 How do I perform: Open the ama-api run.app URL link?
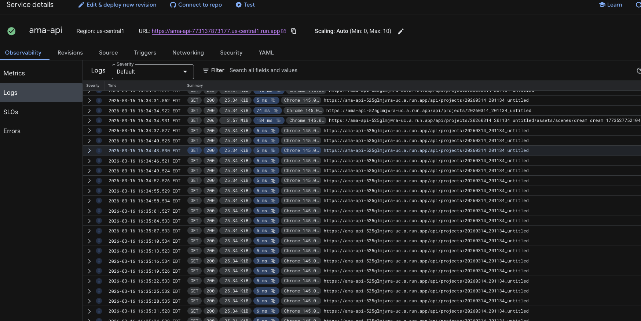[x=216, y=31]
